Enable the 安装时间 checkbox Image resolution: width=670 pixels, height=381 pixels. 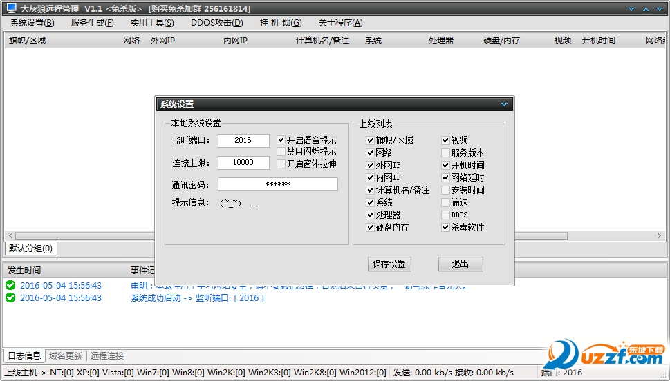pyautogui.click(x=445, y=190)
